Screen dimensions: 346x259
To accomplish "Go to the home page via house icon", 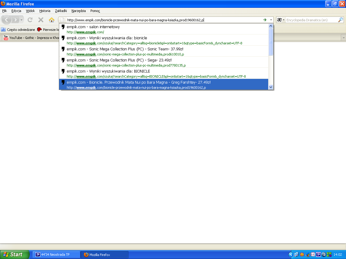I will pyautogui.click(x=52, y=20).
